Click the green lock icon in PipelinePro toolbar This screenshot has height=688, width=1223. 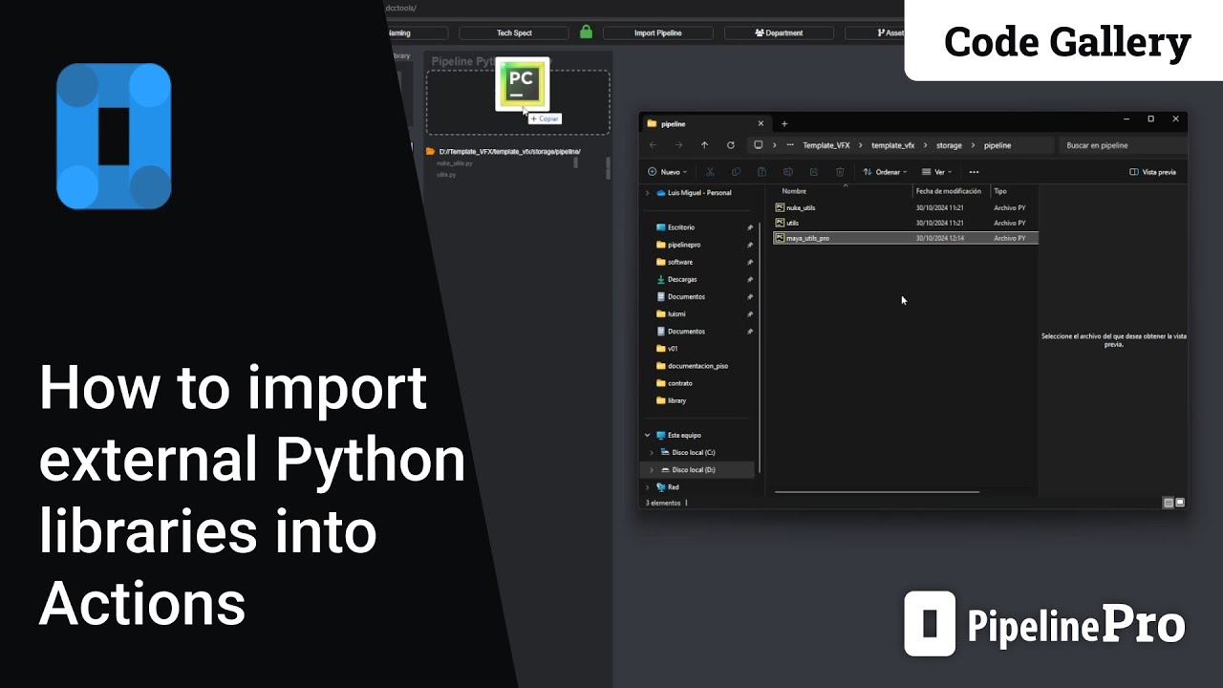click(587, 32)
